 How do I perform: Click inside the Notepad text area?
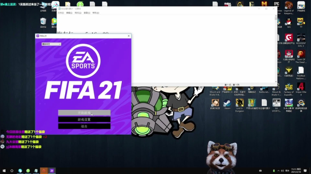click(x=165, y=48)
